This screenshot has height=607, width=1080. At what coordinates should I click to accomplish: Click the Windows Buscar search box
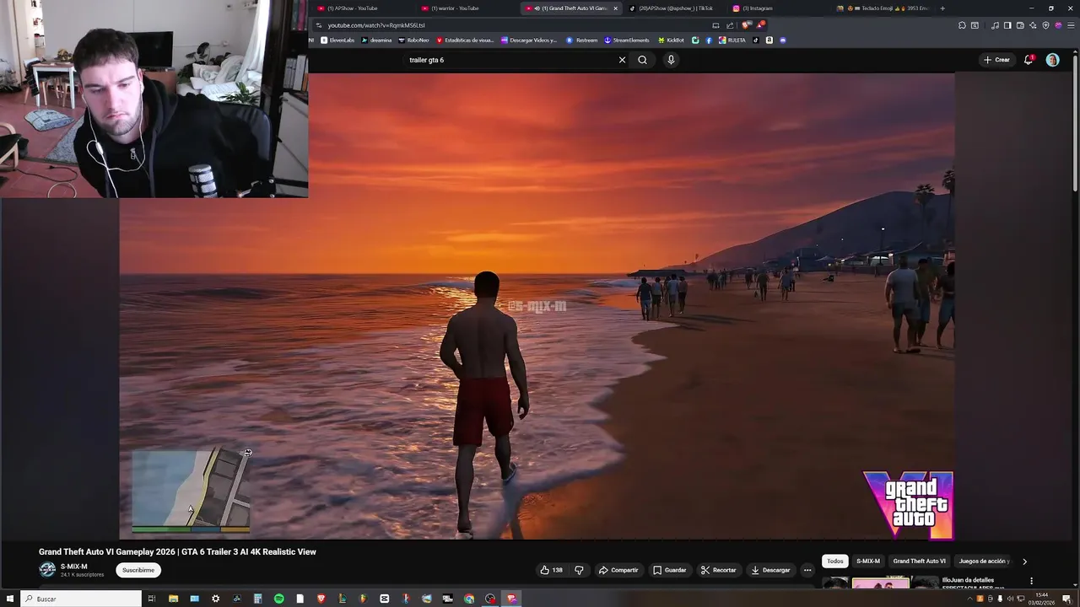[x=81, y=599]
